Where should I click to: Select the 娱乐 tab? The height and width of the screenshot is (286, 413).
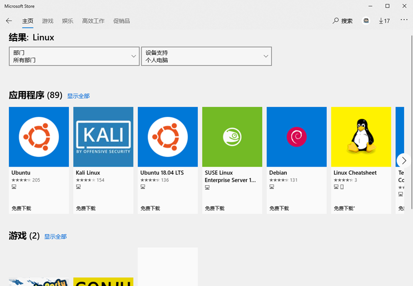tap(68, 21)
